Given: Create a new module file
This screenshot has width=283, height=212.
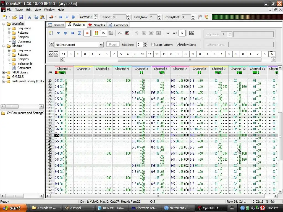Looking at the screenshot, I should click(x=5, y=17).
